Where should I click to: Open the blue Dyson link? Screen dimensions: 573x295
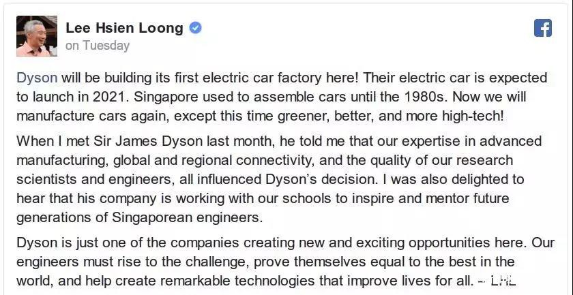pyautogui.click(x=36, y=78)
